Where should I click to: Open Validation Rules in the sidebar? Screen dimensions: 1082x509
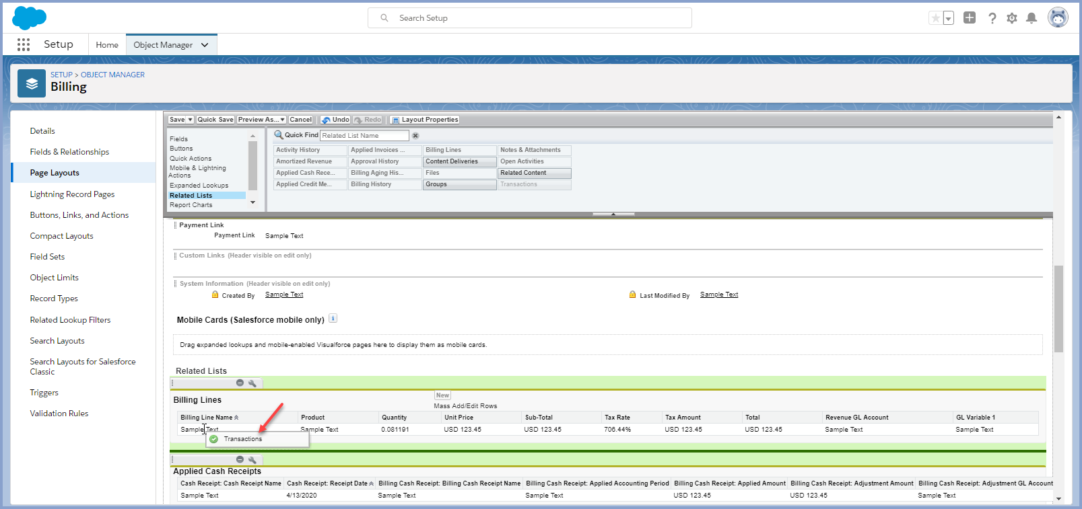tap(59, 414)
